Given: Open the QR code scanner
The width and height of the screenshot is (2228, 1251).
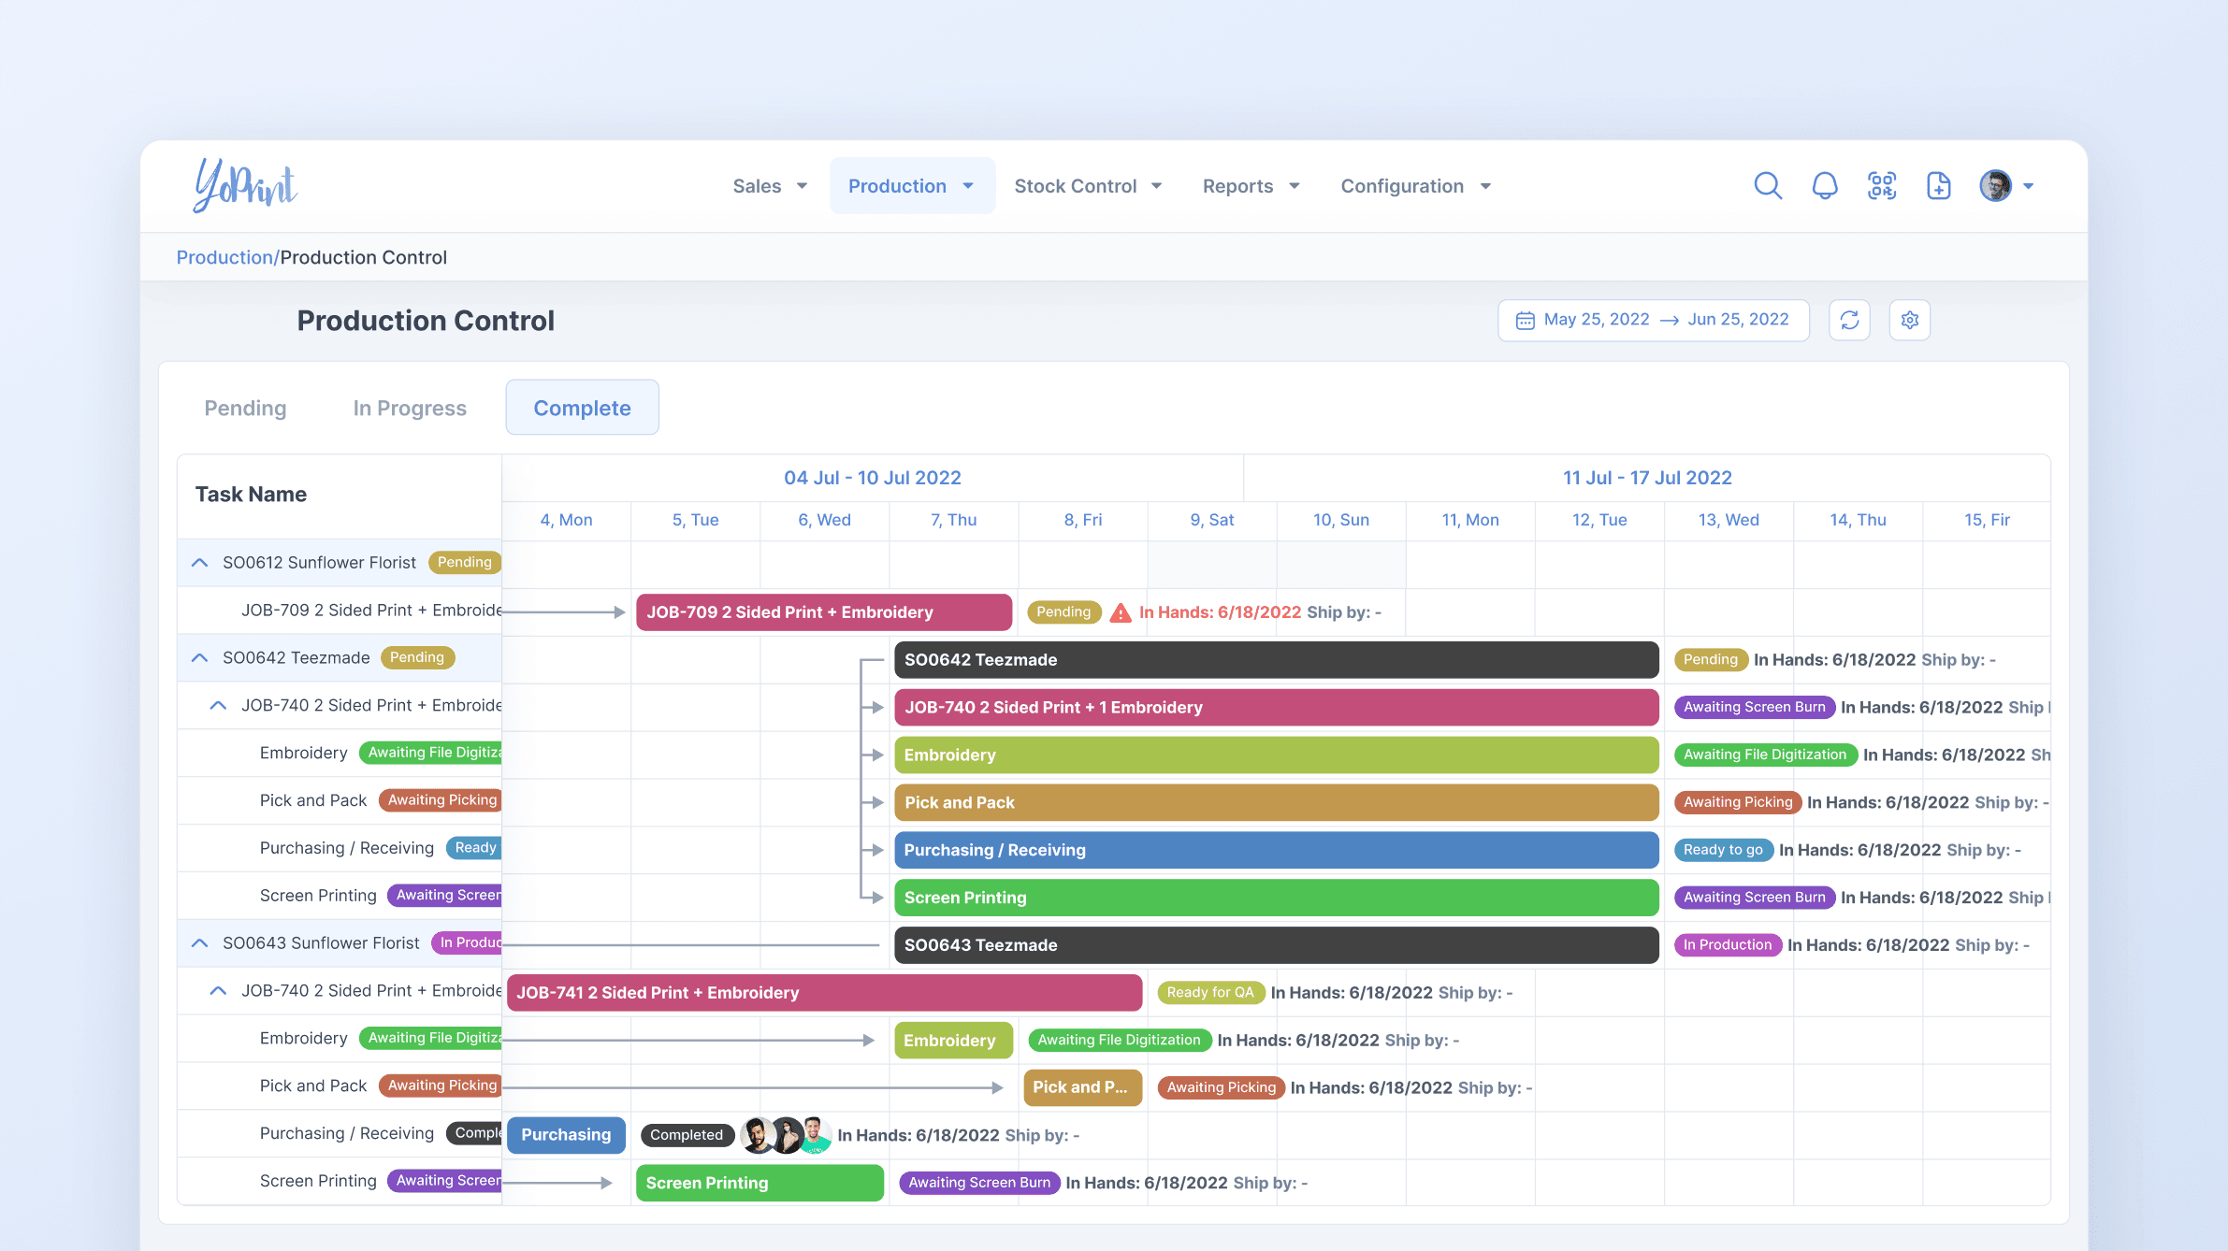Looking at the screenshot, I should click(1881, 185).
